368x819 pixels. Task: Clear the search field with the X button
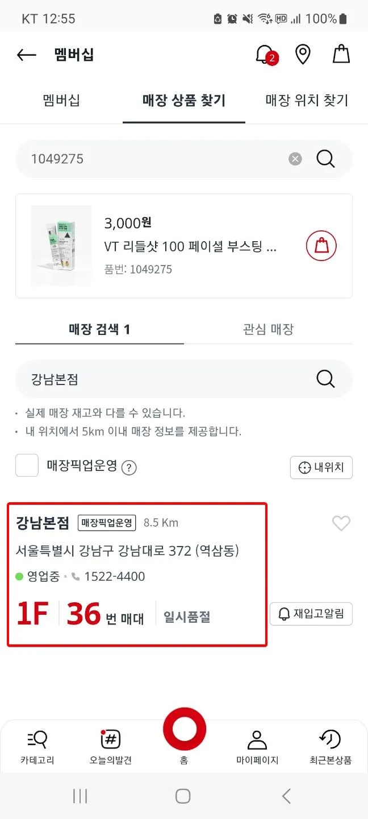coord(295,159)
